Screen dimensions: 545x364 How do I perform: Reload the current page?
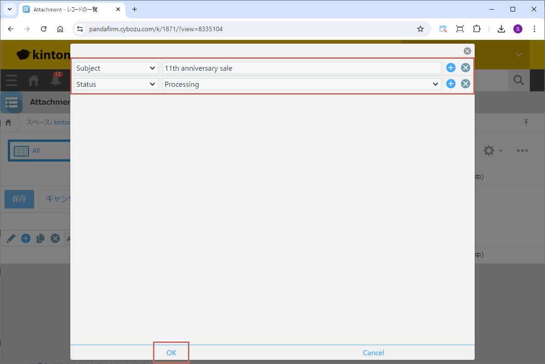coord(44,29)
